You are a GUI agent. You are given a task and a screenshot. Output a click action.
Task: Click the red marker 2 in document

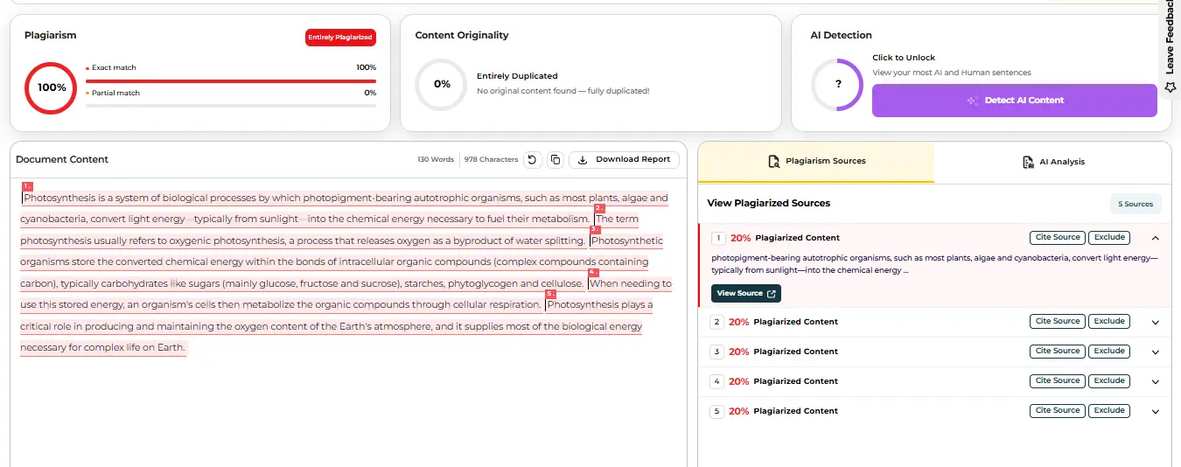coord(599,208)
